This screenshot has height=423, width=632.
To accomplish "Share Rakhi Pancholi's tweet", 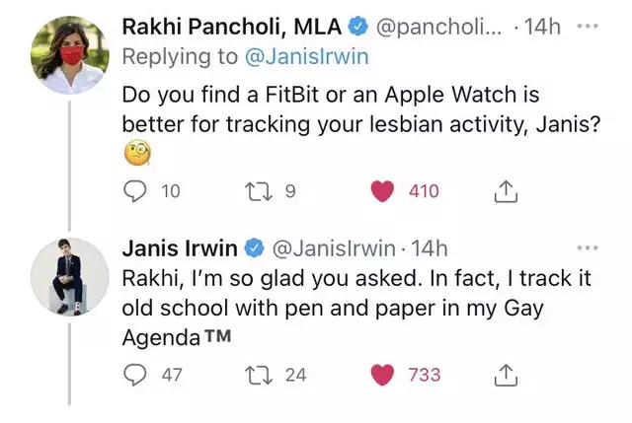I will (505, 192).
